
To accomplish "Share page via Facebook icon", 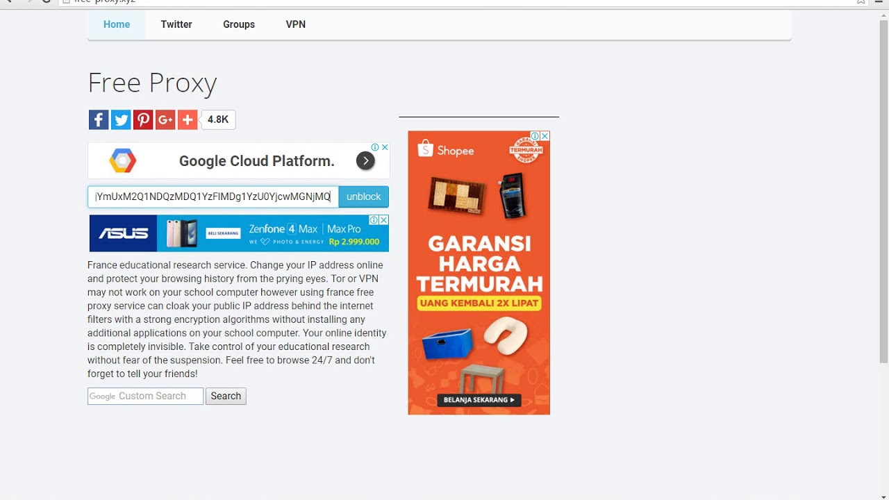I will tap(99, 119).
